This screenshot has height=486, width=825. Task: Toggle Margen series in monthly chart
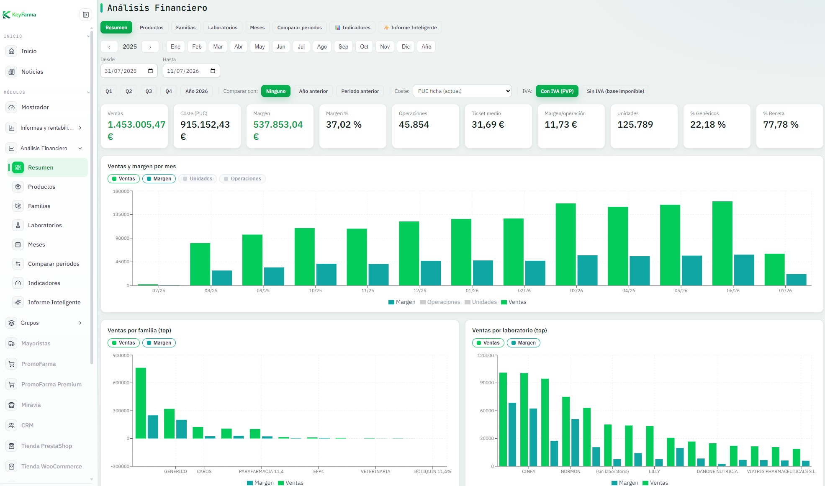[159, 179]
